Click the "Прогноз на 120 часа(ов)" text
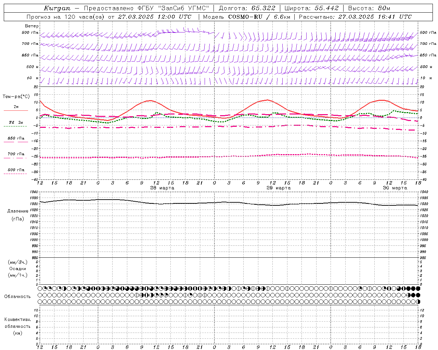 point(65,17)
